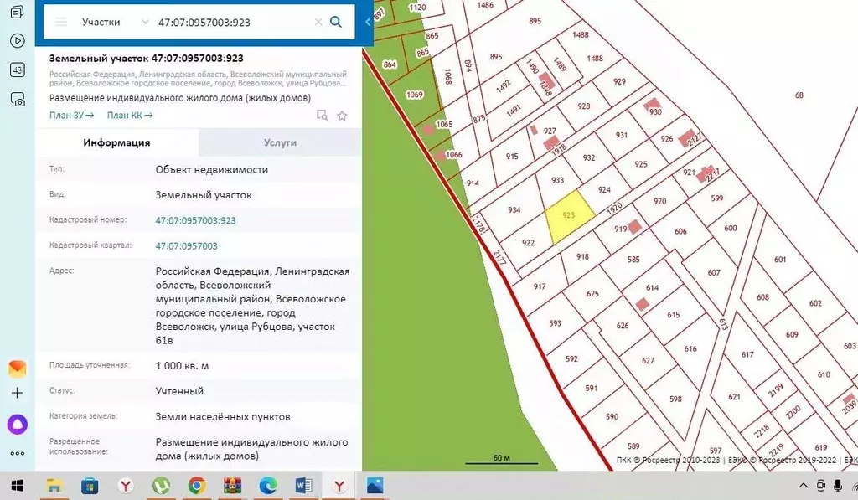
Task: Show hidden system tray icons
Action: click(804, 486)
